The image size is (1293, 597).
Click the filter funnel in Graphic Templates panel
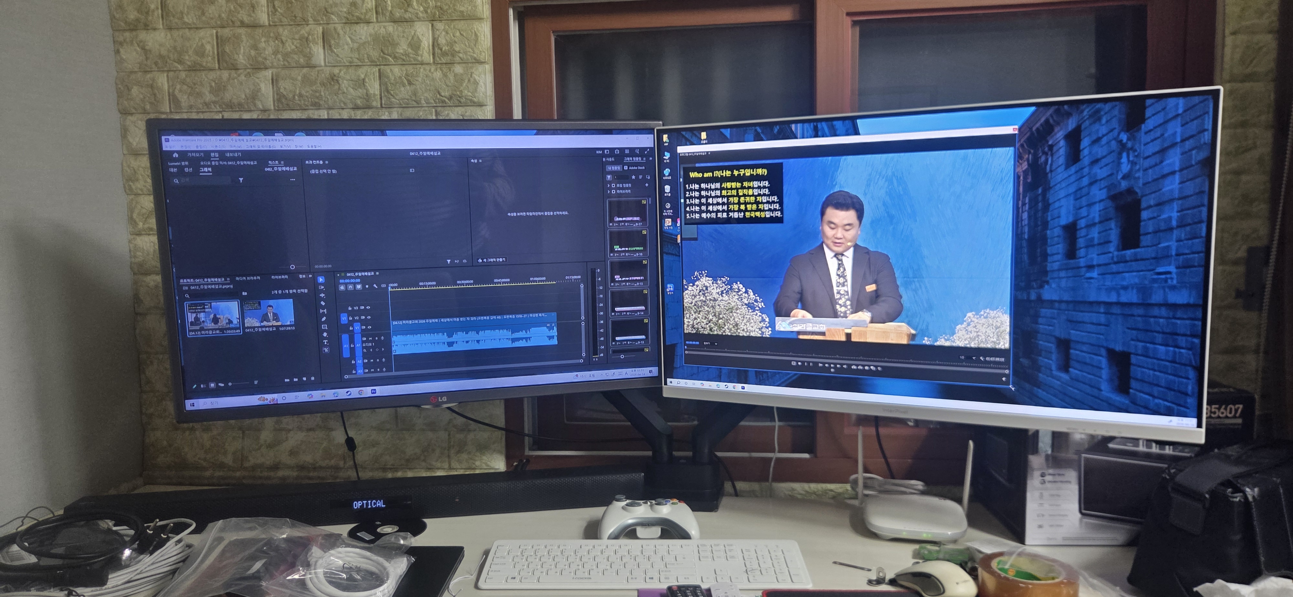pyautogui.click(x=609, y=178)
